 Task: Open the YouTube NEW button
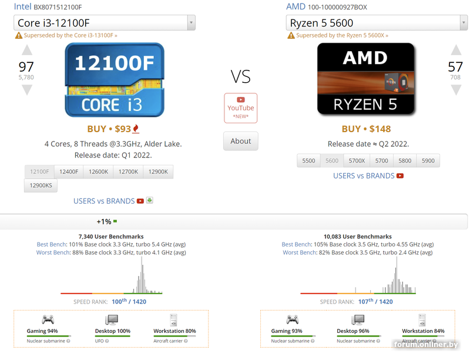pyautogui.click(x=241, y=108)
